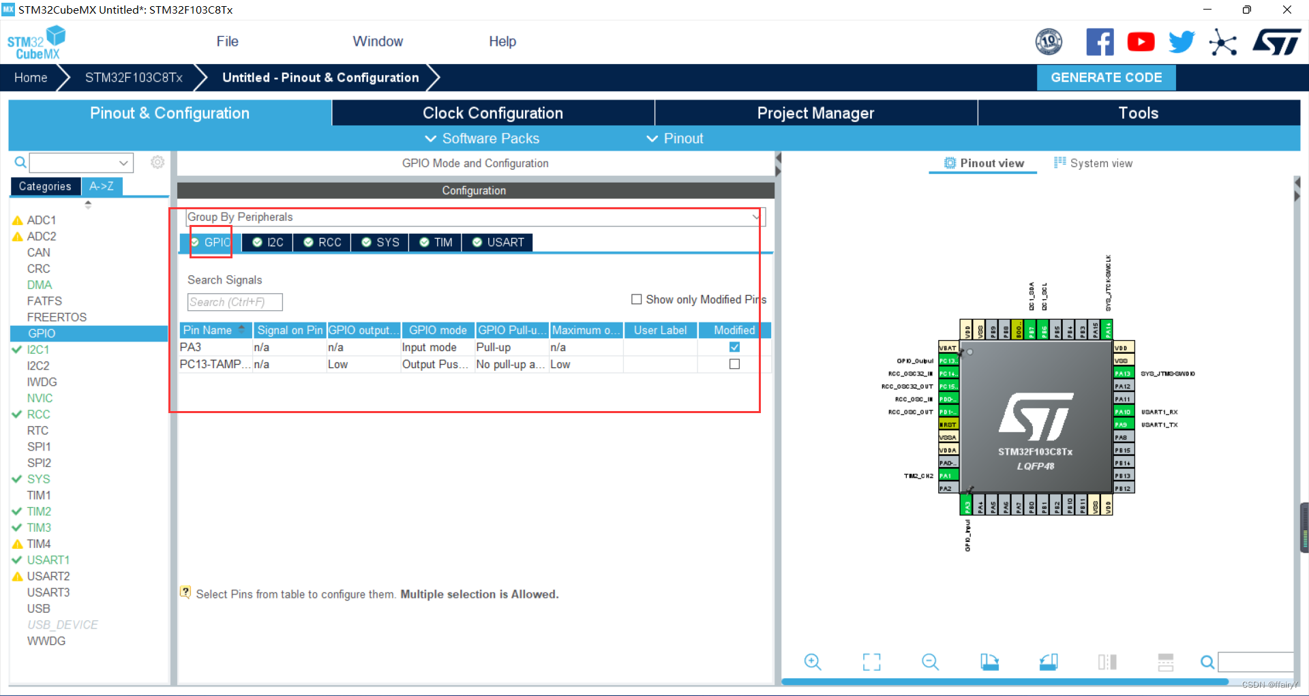Image resolution: width=1309 pixels, height=696 pixels.
Task: Select the Categories tab
Action: click(x=45, y=186)
